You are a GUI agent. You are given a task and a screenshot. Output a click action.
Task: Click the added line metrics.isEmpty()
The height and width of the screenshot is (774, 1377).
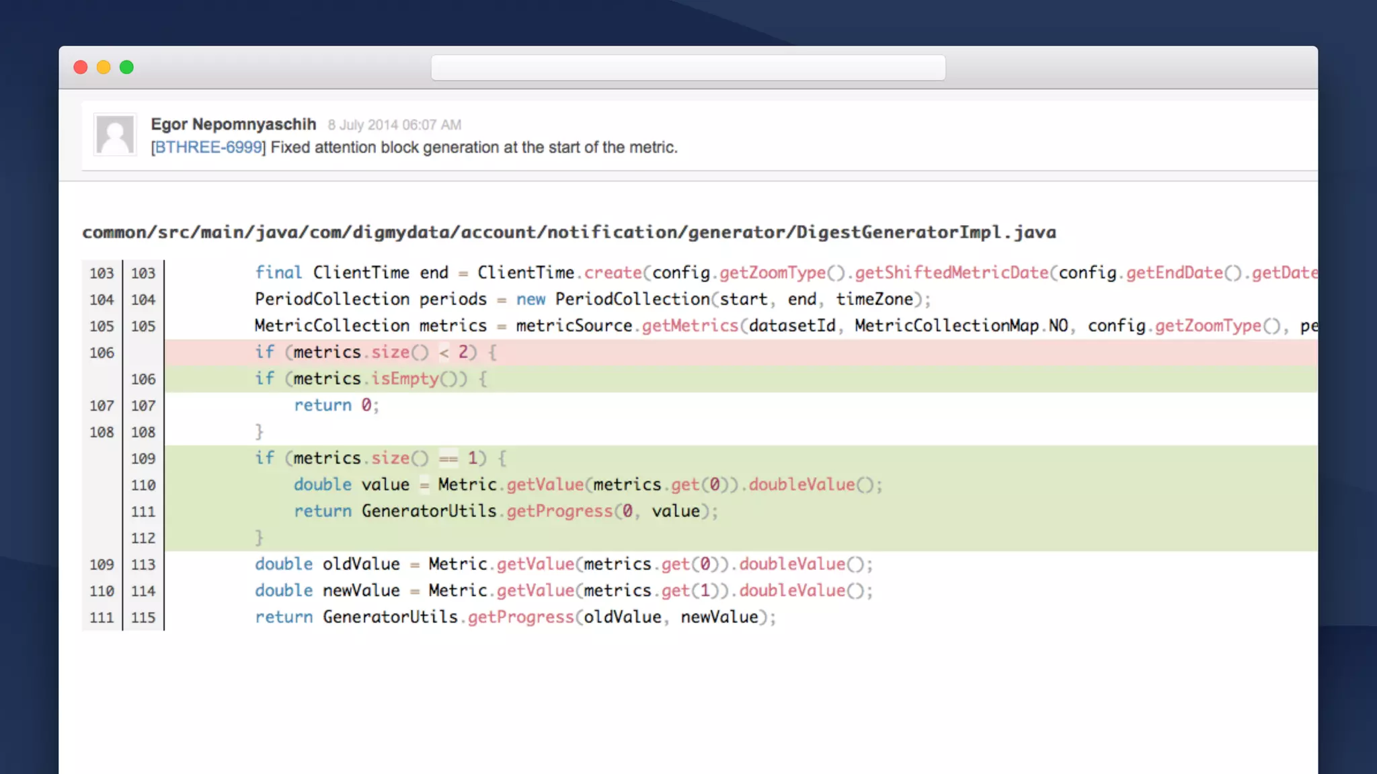click(x=370, y=379)
